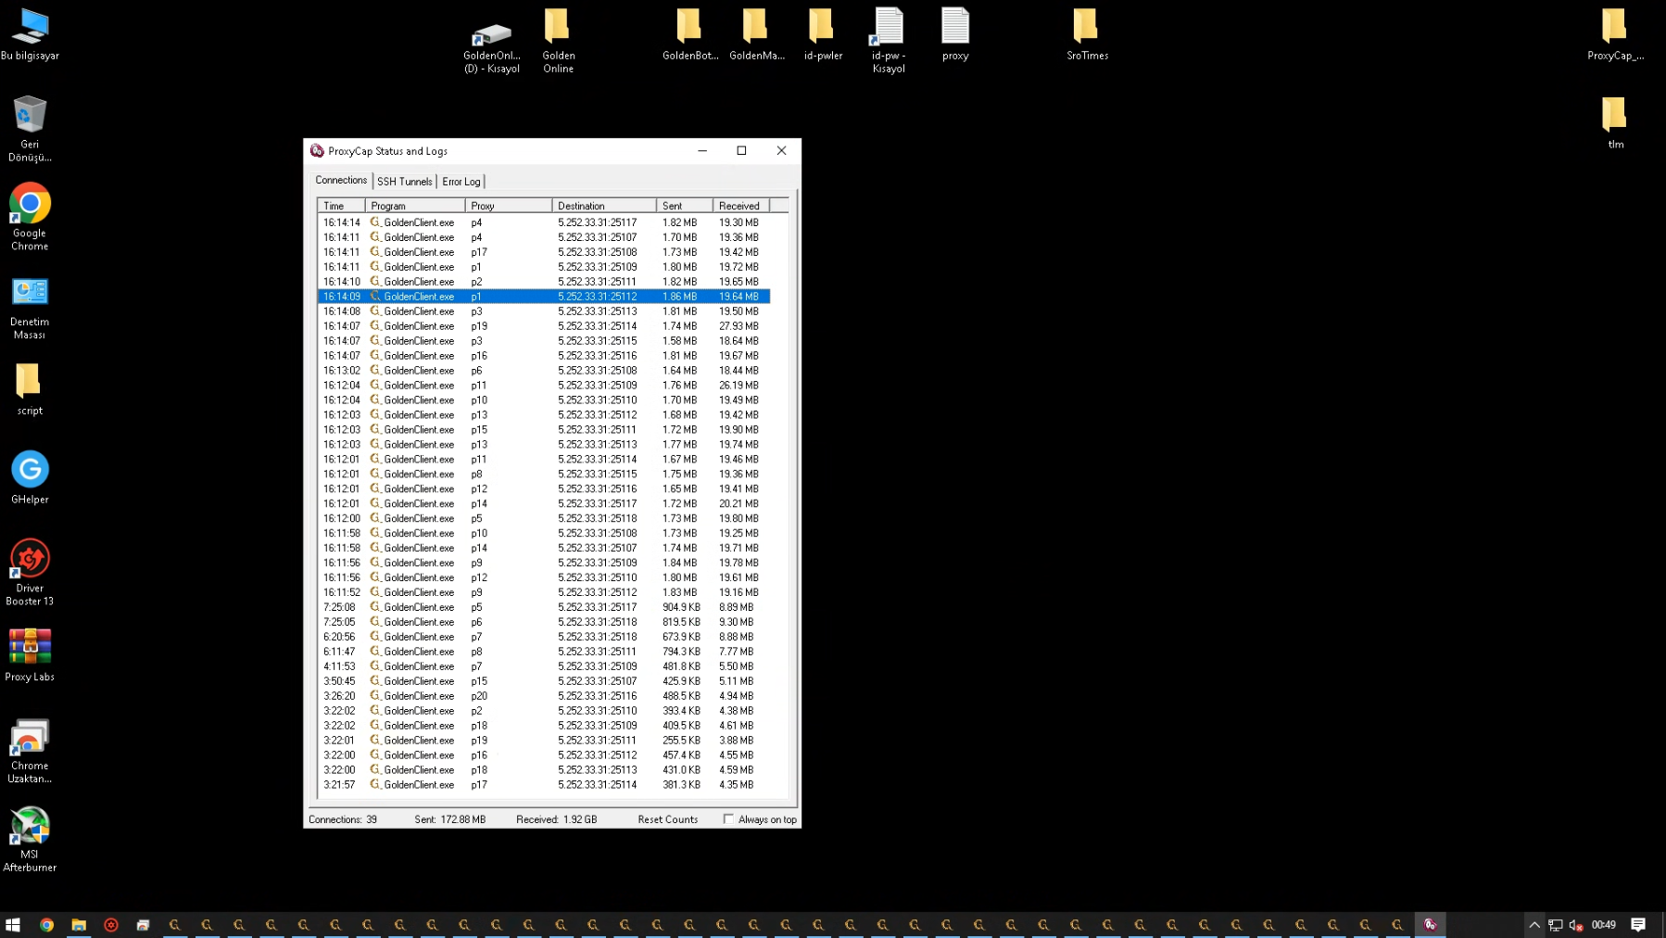This screenshot has width=1666, height=938.
Task: Sort connections by the Received column header
Action: (741, 206)
